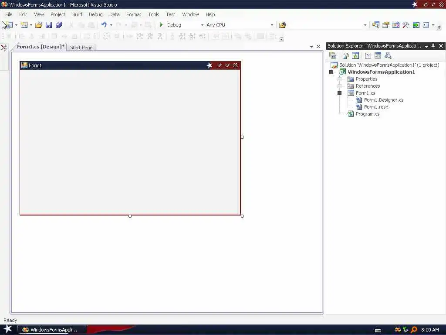Start debugging with the green arrow
446x335 pixels.
(161, 25)
